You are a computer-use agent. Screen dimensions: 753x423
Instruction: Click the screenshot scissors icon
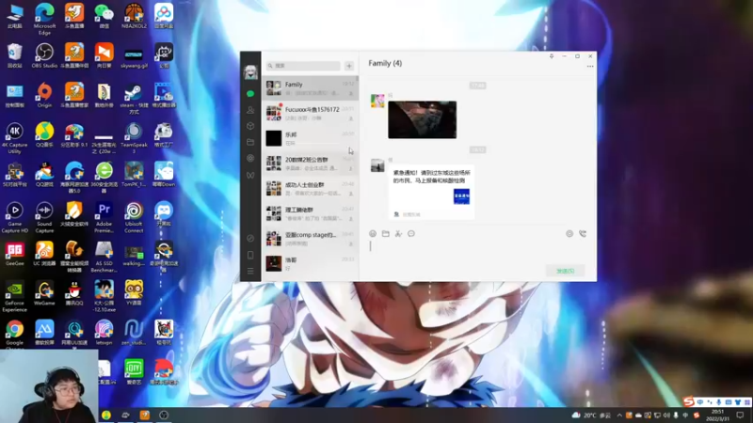point(398,233)
